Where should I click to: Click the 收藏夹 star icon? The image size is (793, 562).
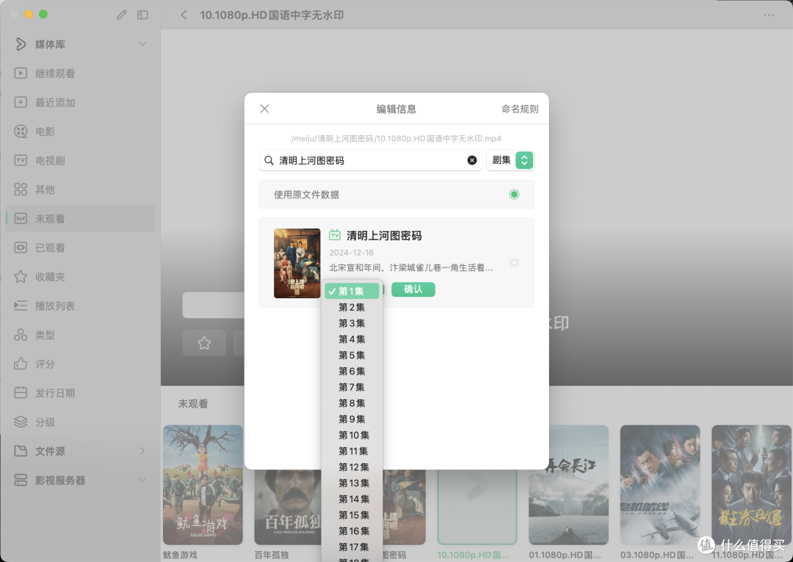[x=21, y=277]
